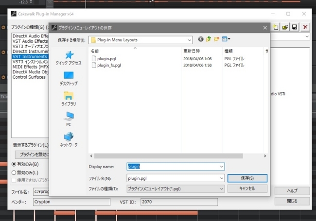316x221 pixels.
Task: Click ヘルプ button in Plug-in Manager
Action: point(292,190)
